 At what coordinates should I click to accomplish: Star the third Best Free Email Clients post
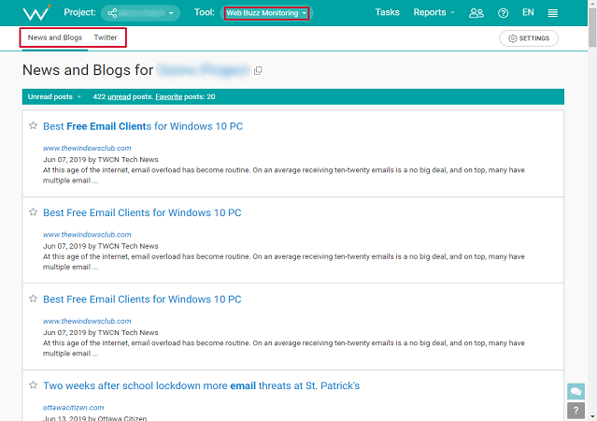33,298
